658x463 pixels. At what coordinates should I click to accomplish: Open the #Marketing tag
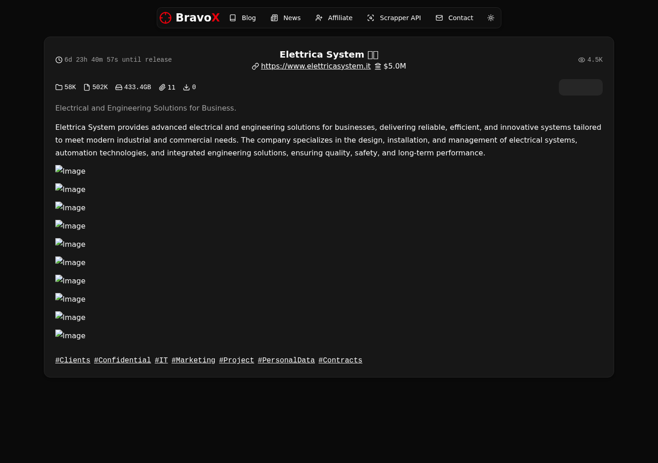click(193, 360)
